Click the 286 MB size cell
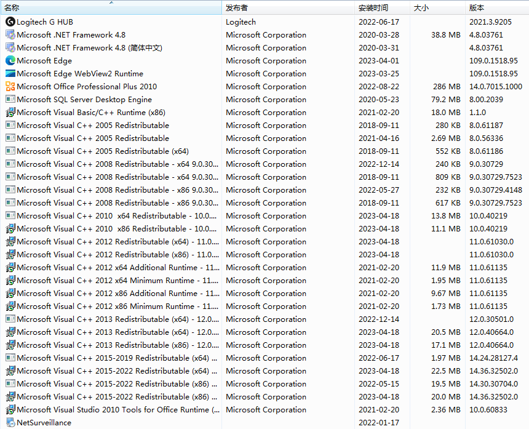Screen dimensions: 529x429 coord(447,86)
